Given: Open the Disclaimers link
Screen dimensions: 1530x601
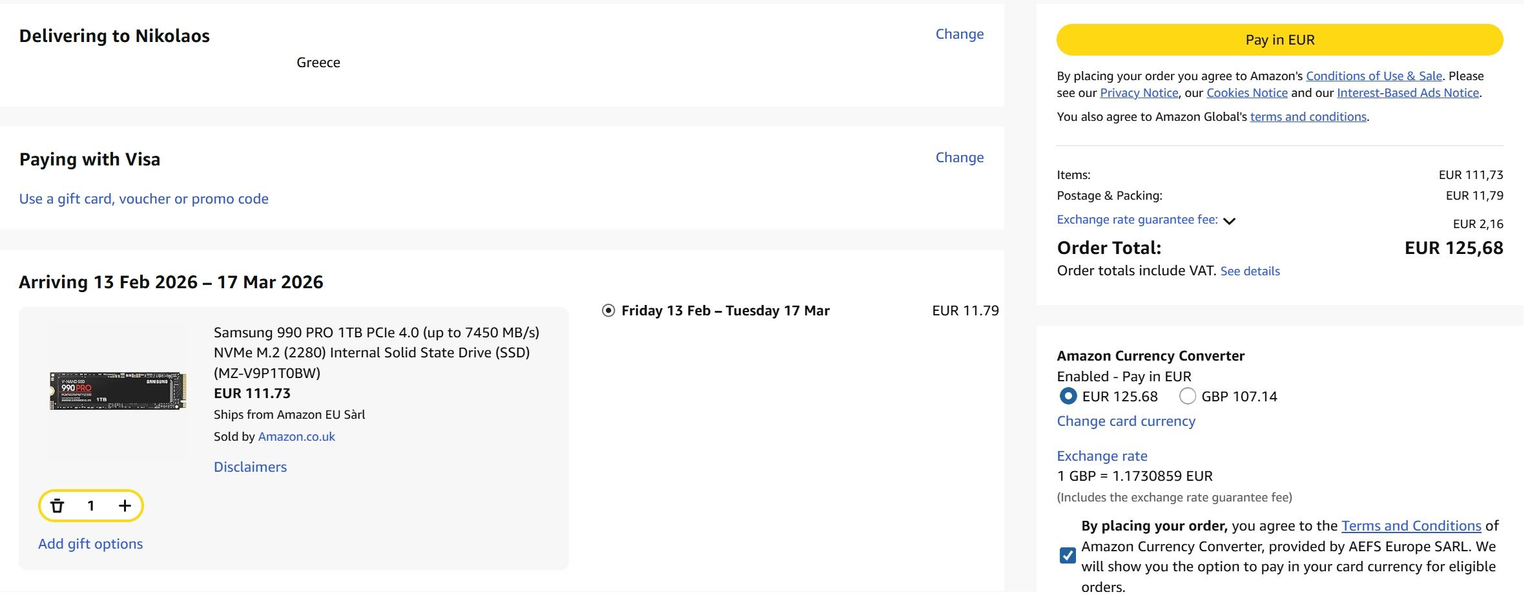Looking at the screenshot, I should click(250, 467).
